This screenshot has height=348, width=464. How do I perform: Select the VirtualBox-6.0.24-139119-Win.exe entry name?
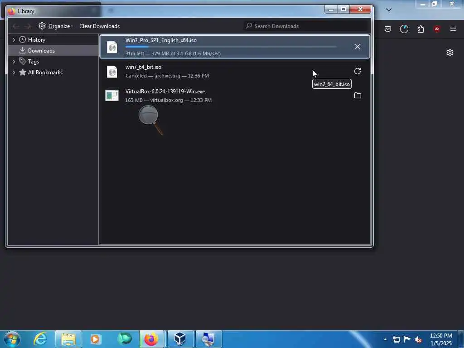click(165, 92)
